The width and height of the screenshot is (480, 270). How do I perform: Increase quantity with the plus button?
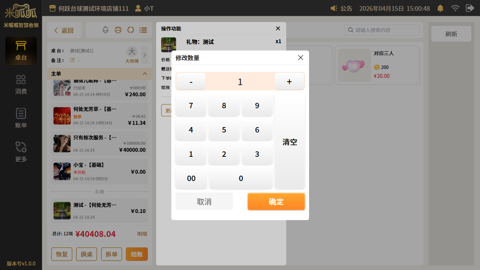coord(289,81)
